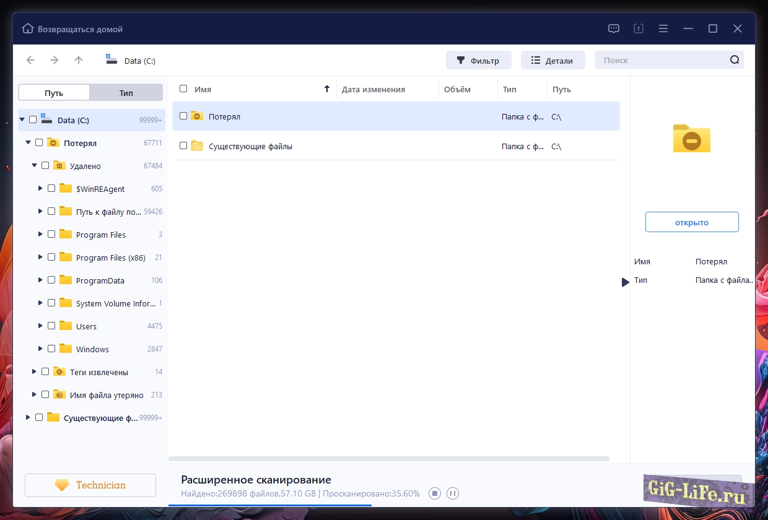
Task: Select the 'Путь' tab
Action: (x=54, y=93)
